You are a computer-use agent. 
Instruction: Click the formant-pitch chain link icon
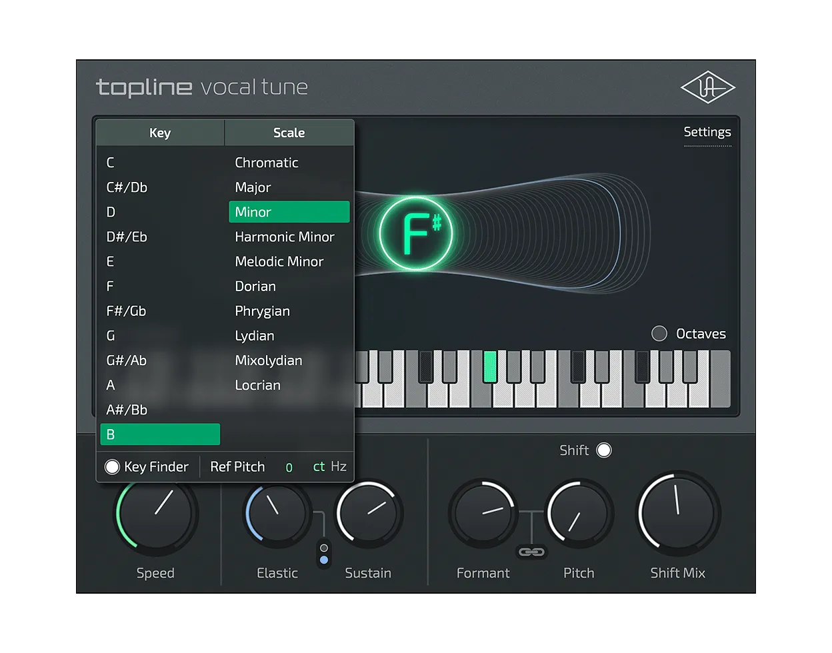pos(531,552)
